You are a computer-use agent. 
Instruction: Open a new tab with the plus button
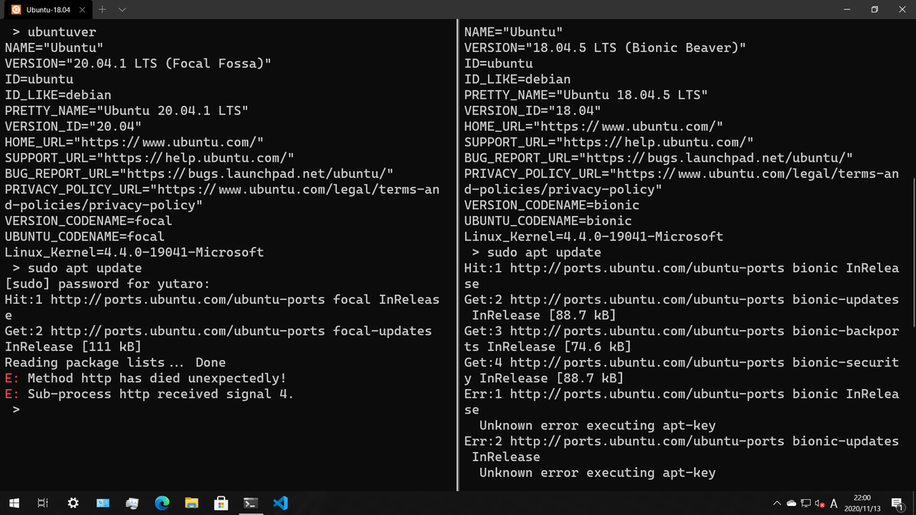(x=102, y=11)
